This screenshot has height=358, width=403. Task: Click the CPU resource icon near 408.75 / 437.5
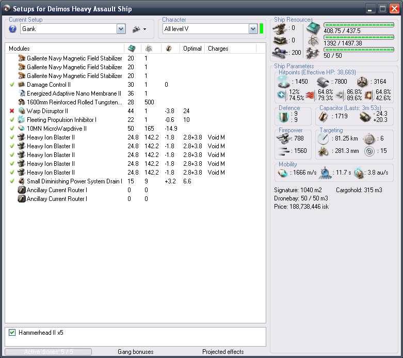pyautogui.click(x=313, y=28)
